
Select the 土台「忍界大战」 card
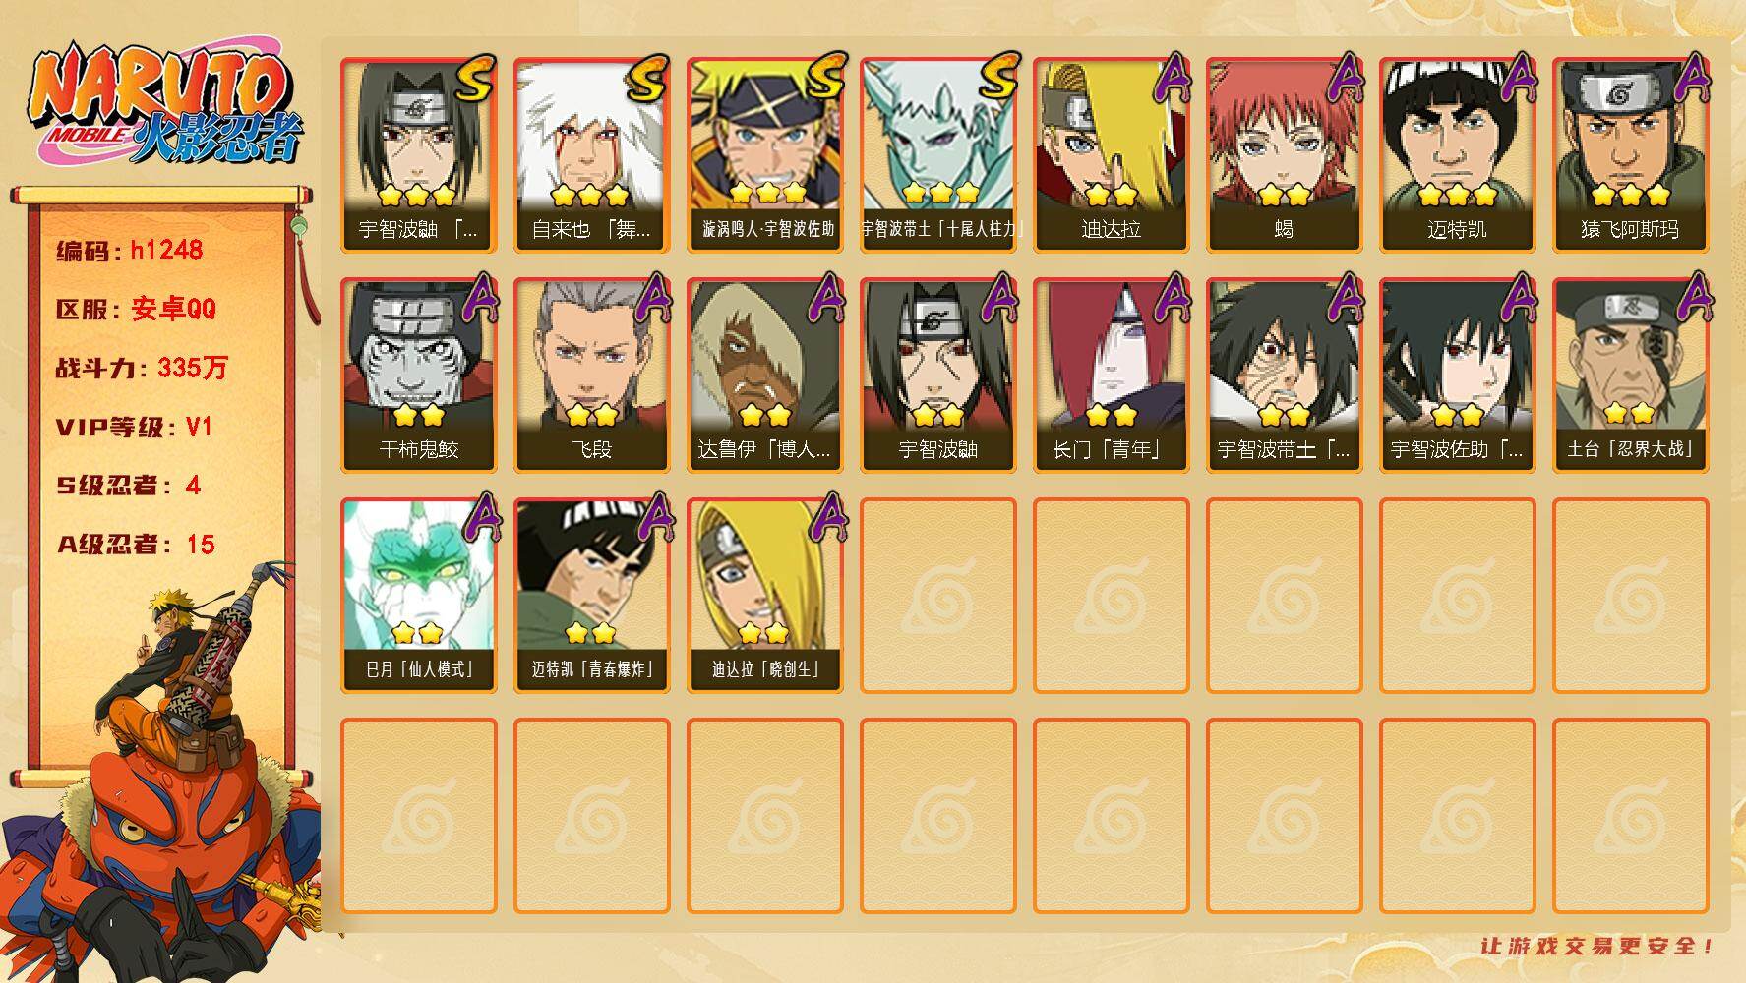(1630, 376)
